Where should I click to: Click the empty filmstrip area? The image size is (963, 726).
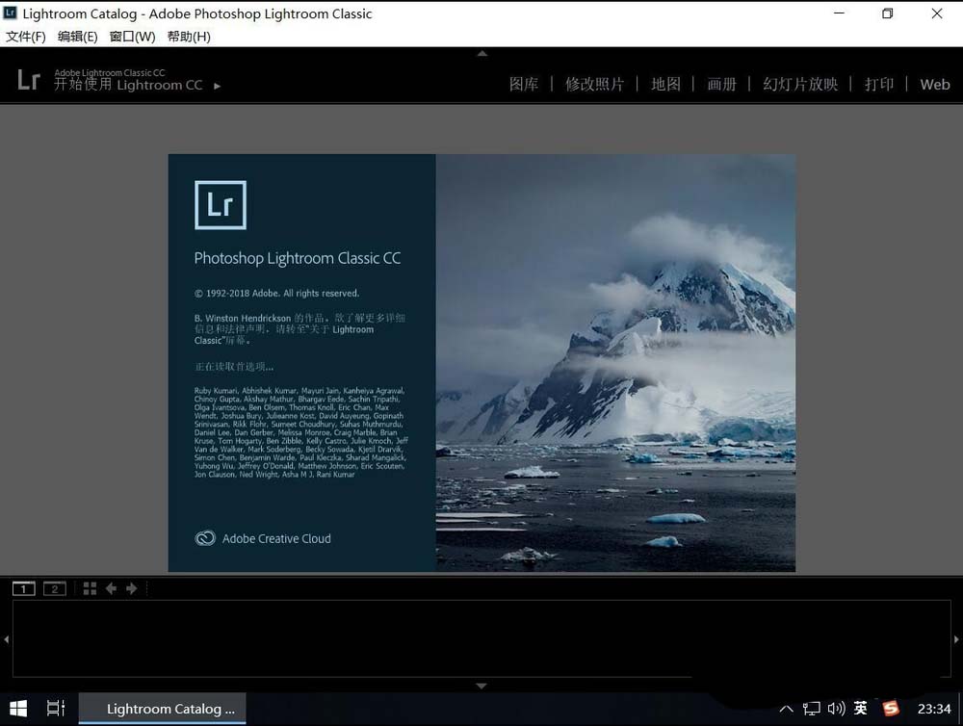pos(481,638)
